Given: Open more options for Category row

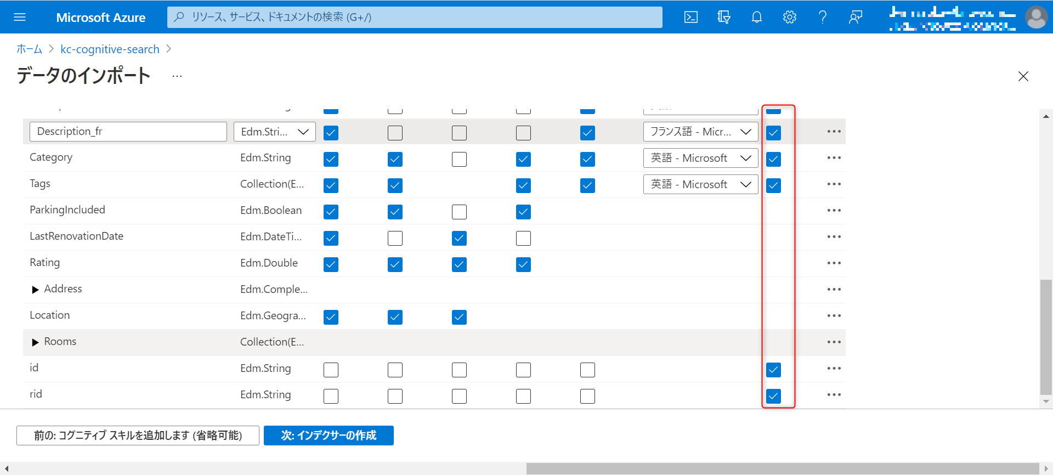Looking at the screenshot, I should click(834, 158).
